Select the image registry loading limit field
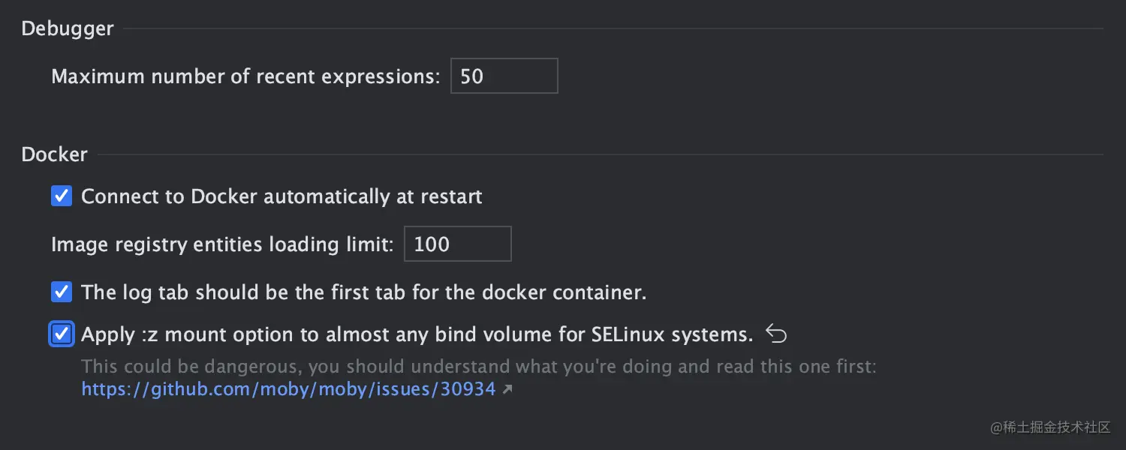The width and height of the screenshot is (1126, 450). click(x=457, y=244)
